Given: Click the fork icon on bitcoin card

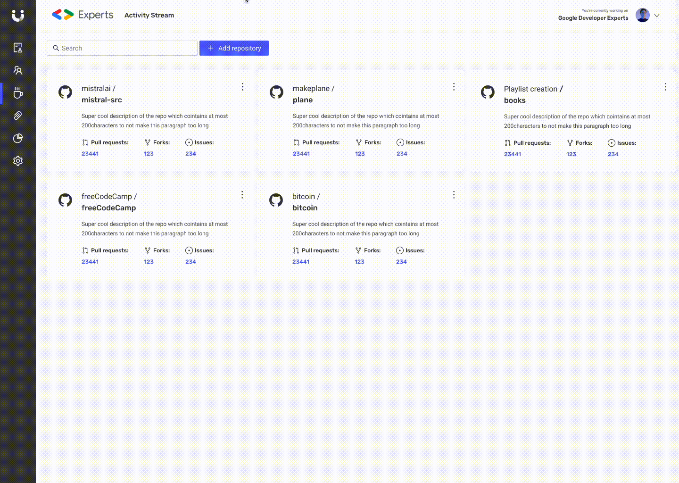Looking at the screenshot, I should (358, 250).
